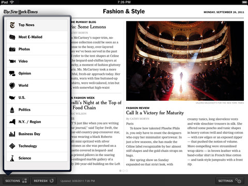This screenshot has width=248, height=186.
Task: Open 'Call It a Victory for Maturity' article
Action: click(x=155, y=113)
